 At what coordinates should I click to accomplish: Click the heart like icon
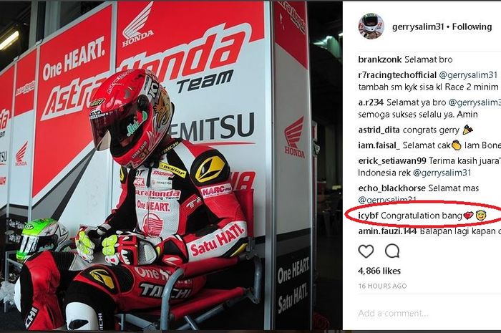click(x=366, y=251)
